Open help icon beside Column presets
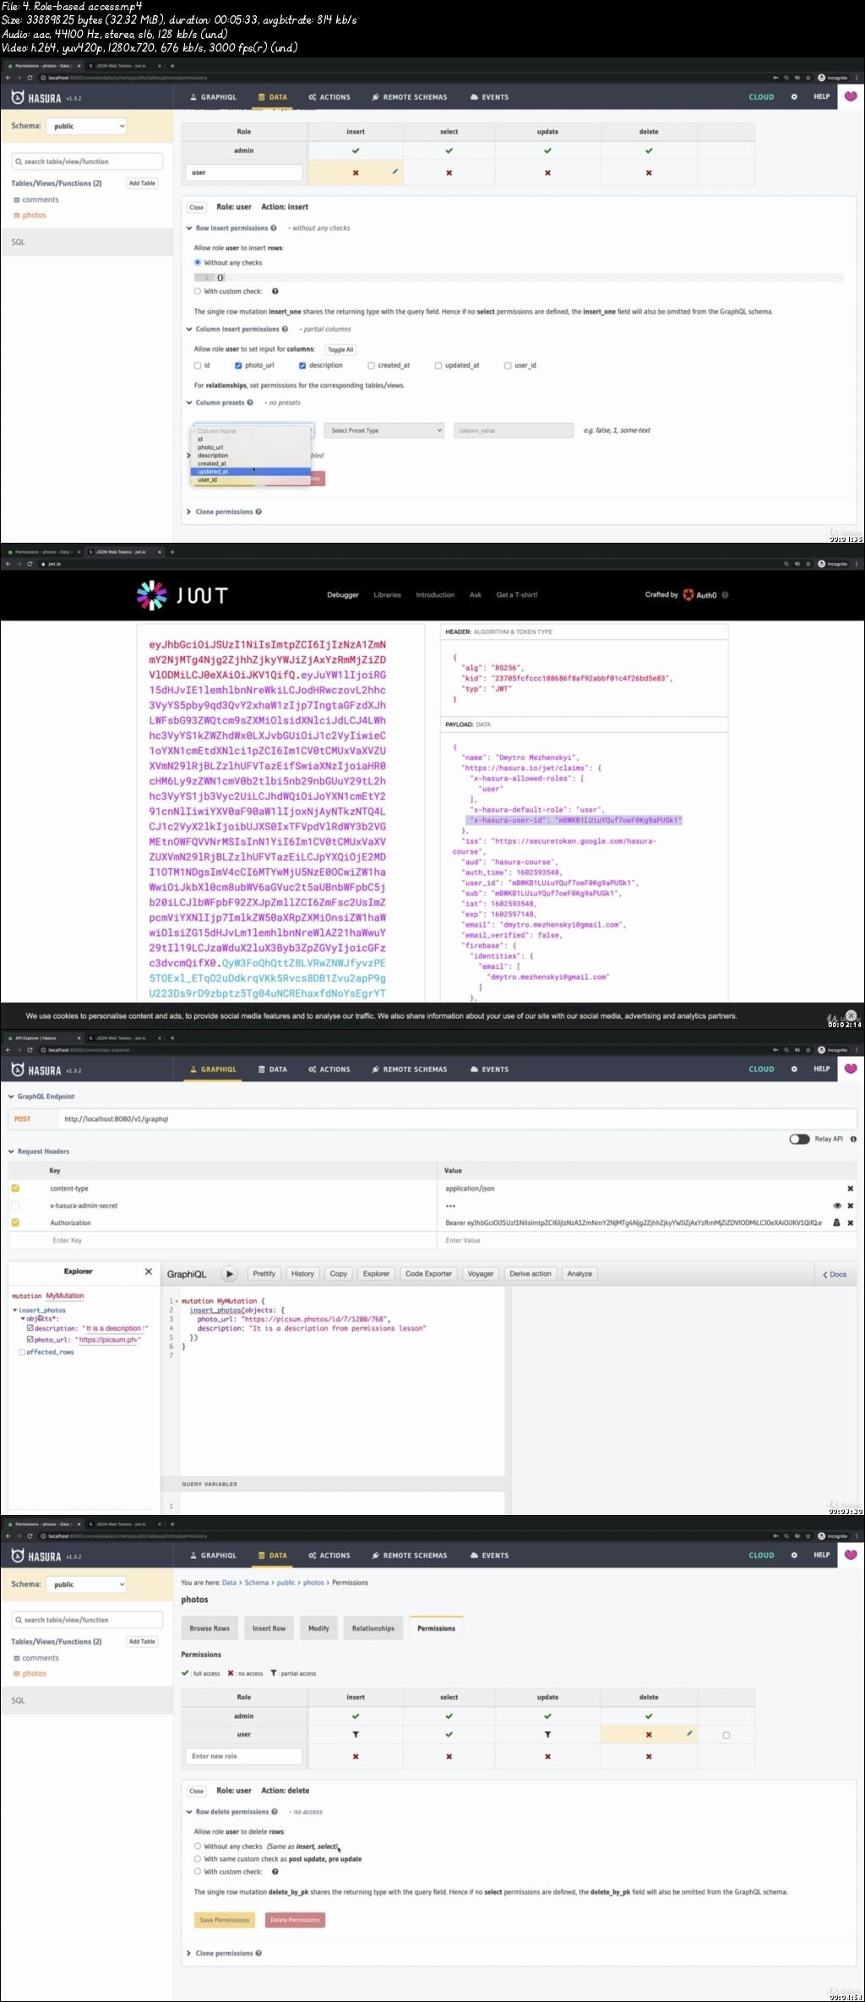The width and height of the screenshot is (865, 2002). (x=250, y=402)
